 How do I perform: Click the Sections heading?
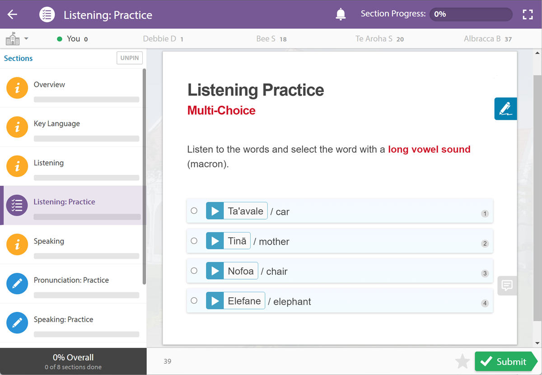(19, 58)
